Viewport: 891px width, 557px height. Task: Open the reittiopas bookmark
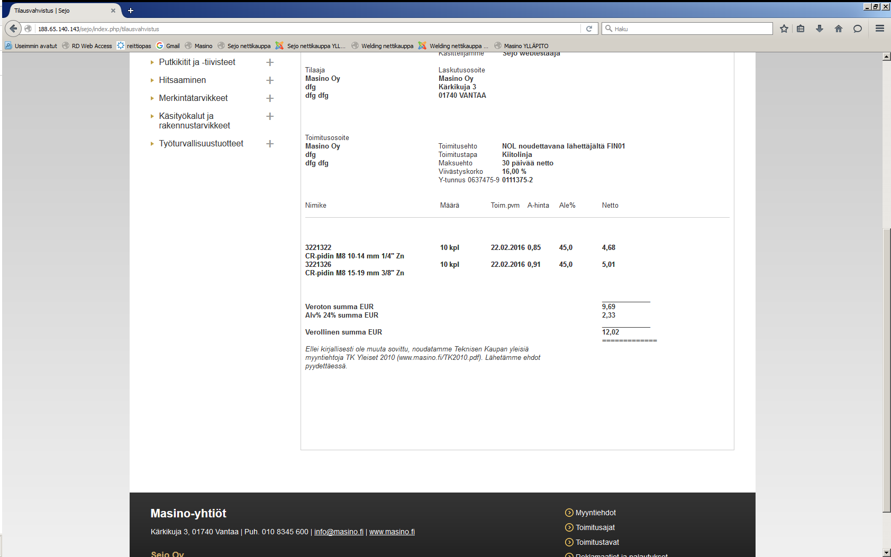pos(134,46)
